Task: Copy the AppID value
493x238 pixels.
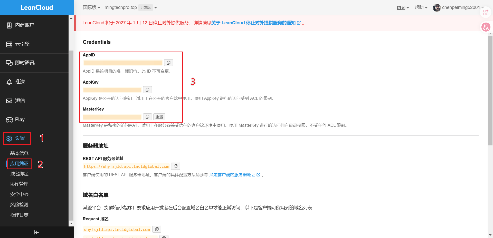Action: point(168,63)
